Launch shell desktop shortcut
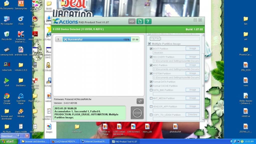 pos(7,82)
